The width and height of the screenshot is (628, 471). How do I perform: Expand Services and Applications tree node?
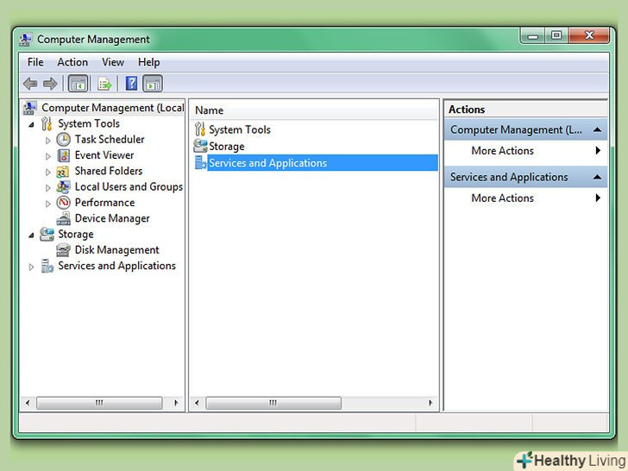[x=31, y=267]
